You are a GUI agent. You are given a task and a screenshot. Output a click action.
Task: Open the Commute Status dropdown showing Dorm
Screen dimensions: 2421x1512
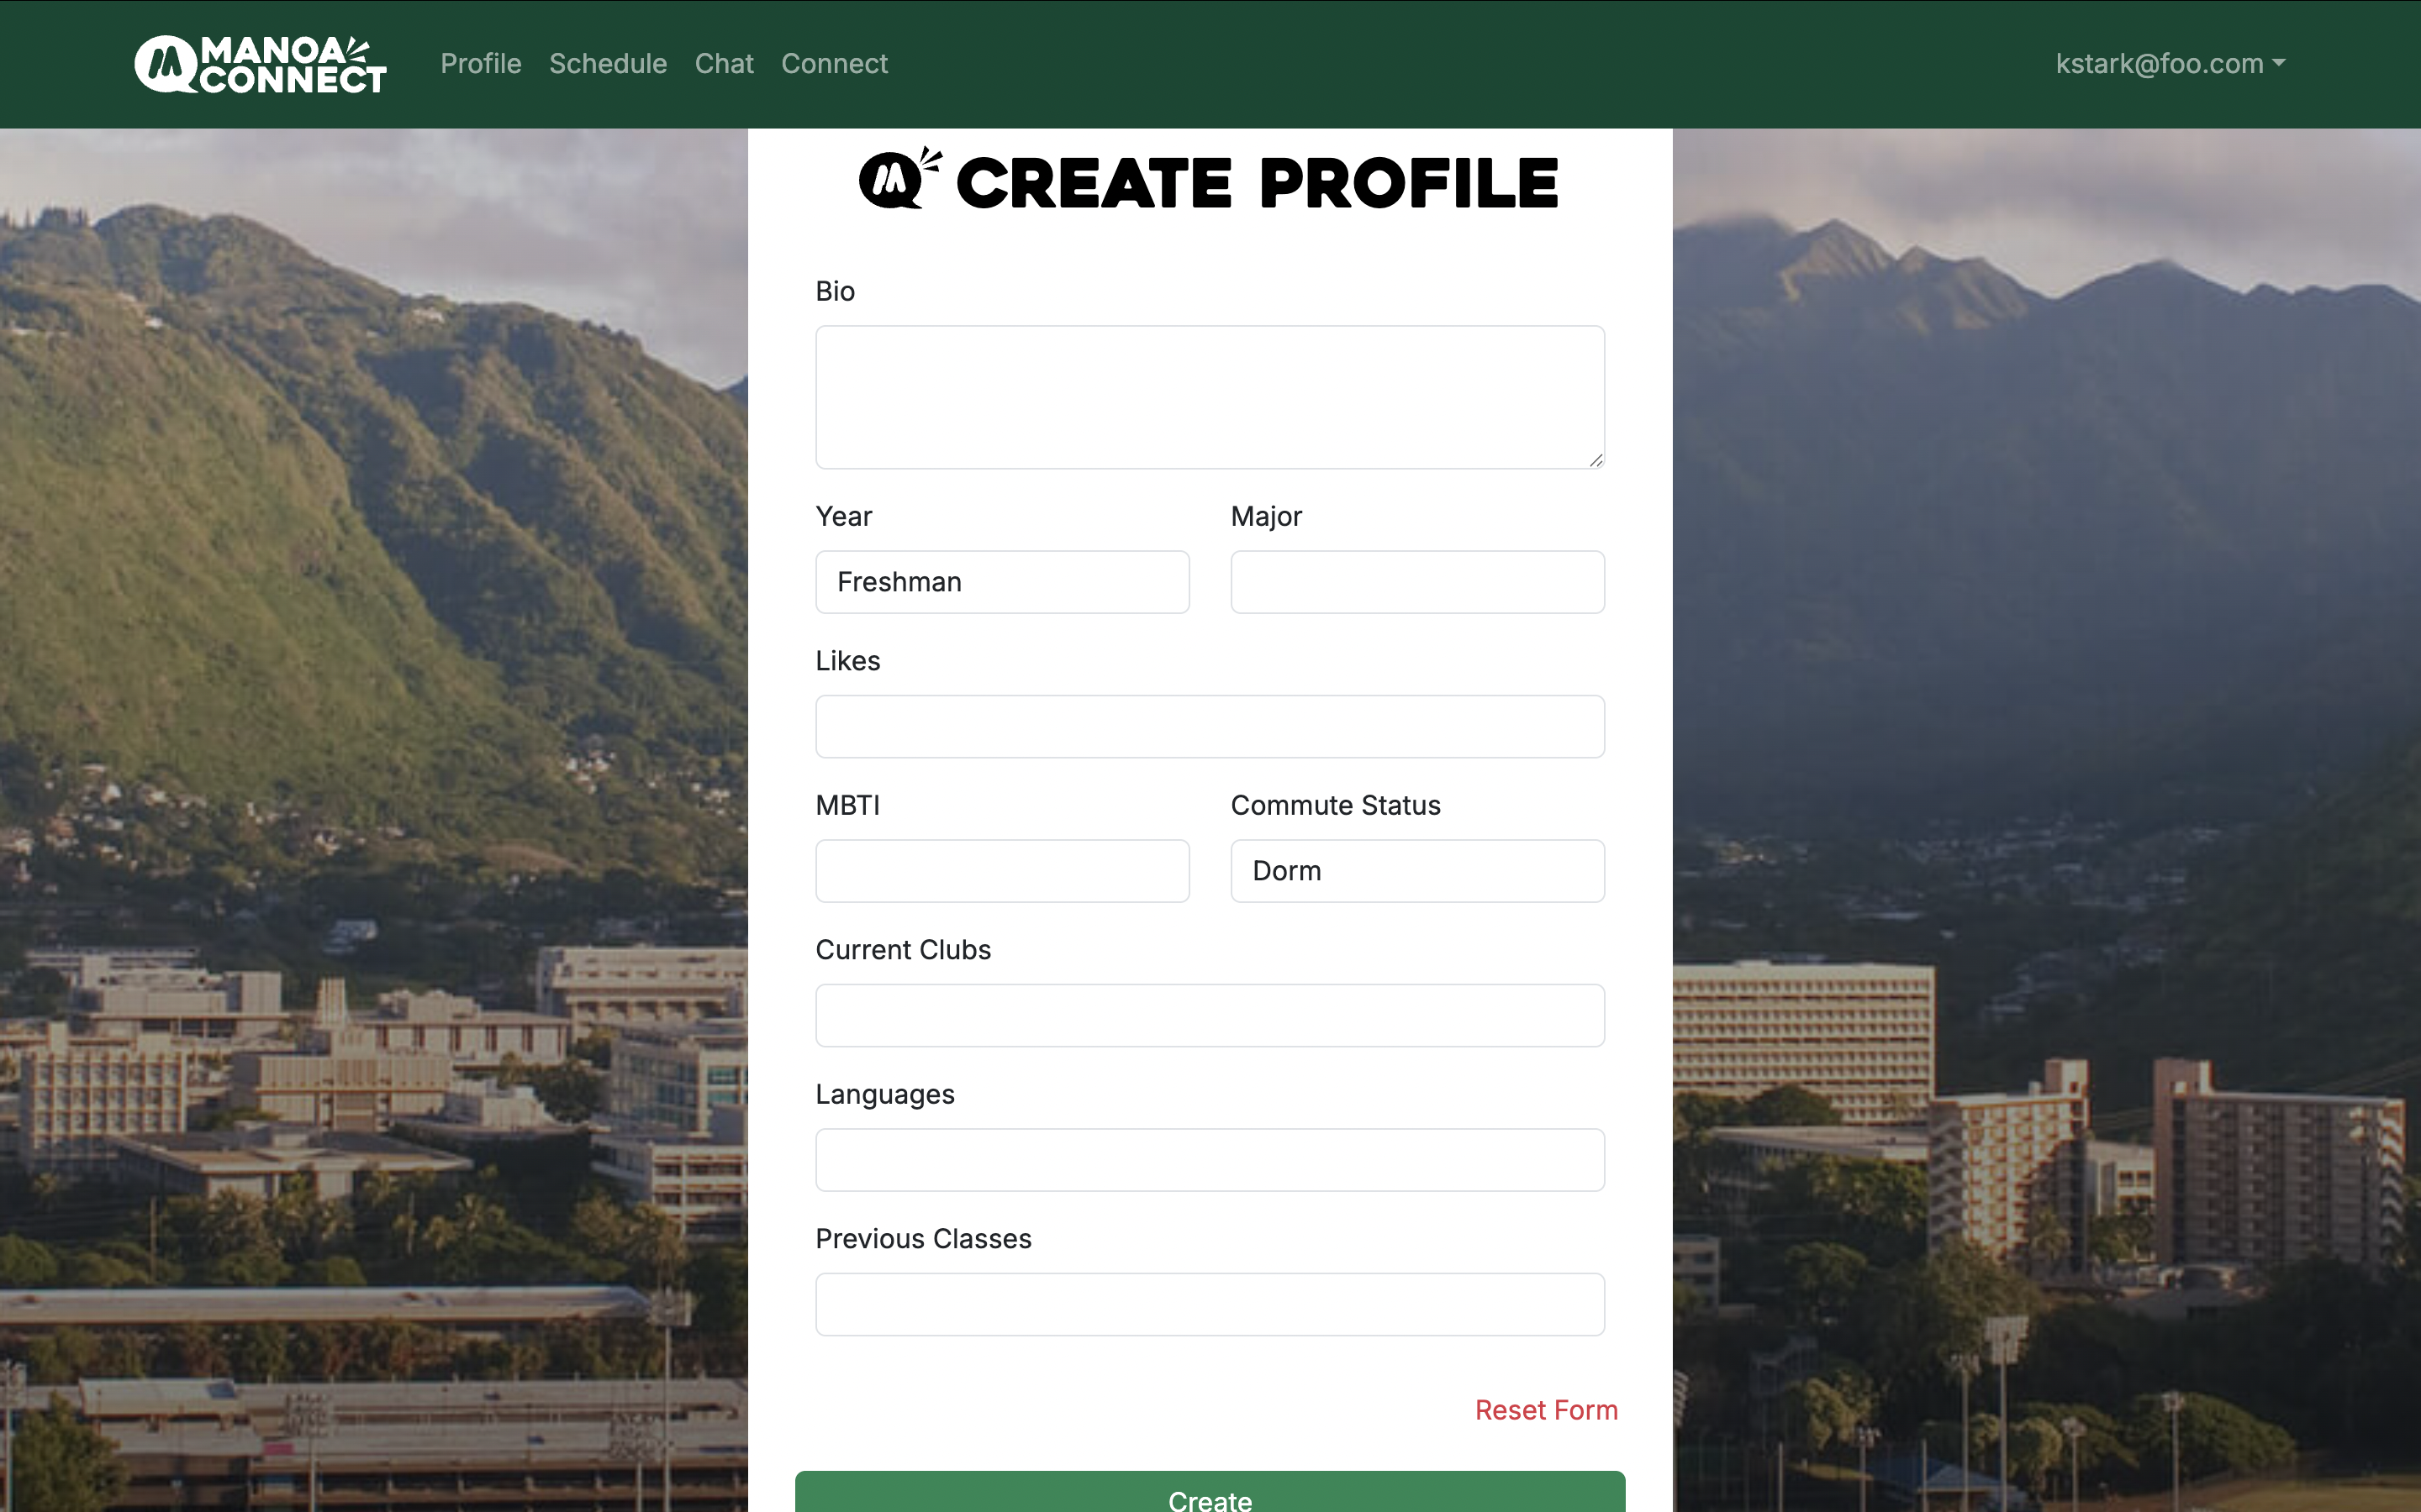(x=1417, y=871)
